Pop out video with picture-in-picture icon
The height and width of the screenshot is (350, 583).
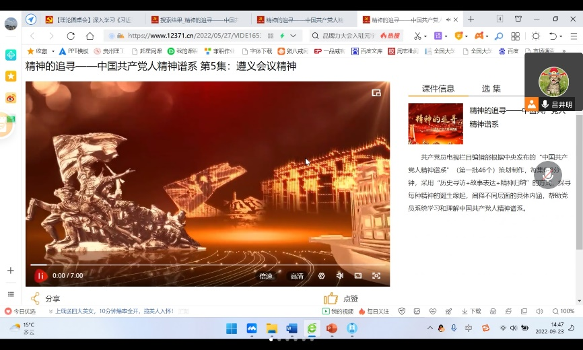(376, 93)
